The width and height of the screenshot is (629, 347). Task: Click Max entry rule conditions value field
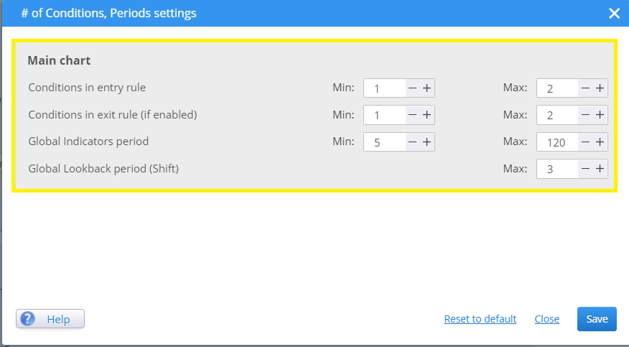pos(558,88)
